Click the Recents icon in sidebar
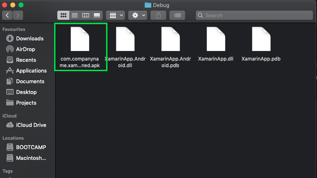Screen dimensions: 317x178 [x=10, y=60]
